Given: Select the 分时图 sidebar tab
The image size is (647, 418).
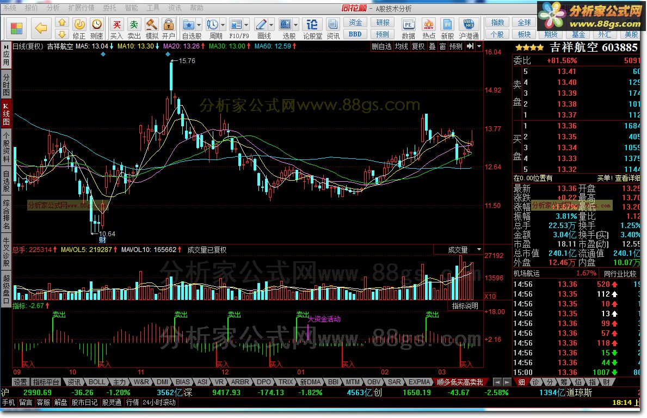Looking at the screenshot, I should [6, 84].
